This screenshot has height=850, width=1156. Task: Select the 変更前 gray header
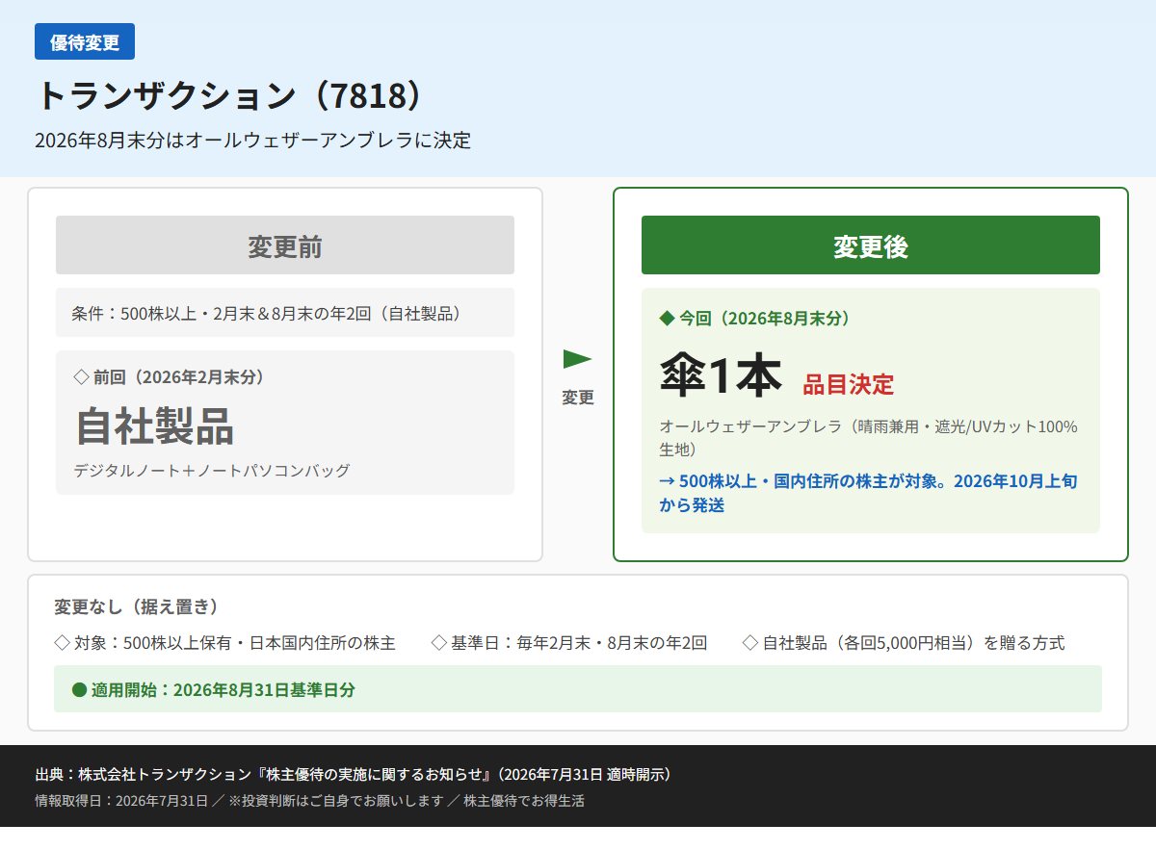(285, 245)
